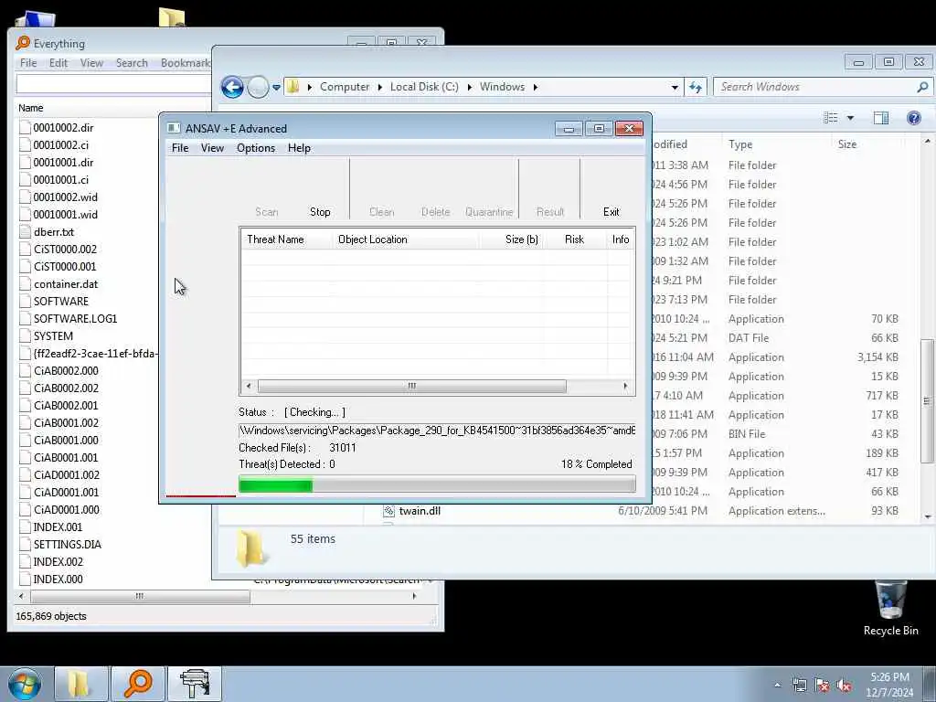Click the text file icon next to dberr.txt
Screen dimensions: 936x702
click(25, 232)
